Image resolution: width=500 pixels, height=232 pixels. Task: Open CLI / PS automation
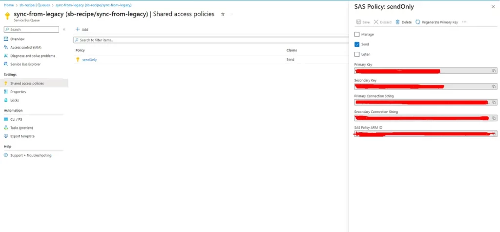[16, 119]
